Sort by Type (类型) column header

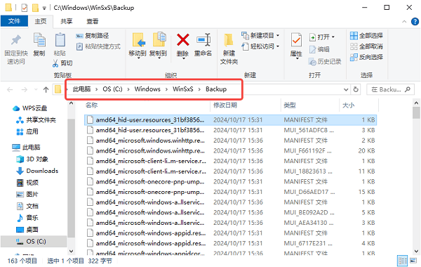coord(290,105)
